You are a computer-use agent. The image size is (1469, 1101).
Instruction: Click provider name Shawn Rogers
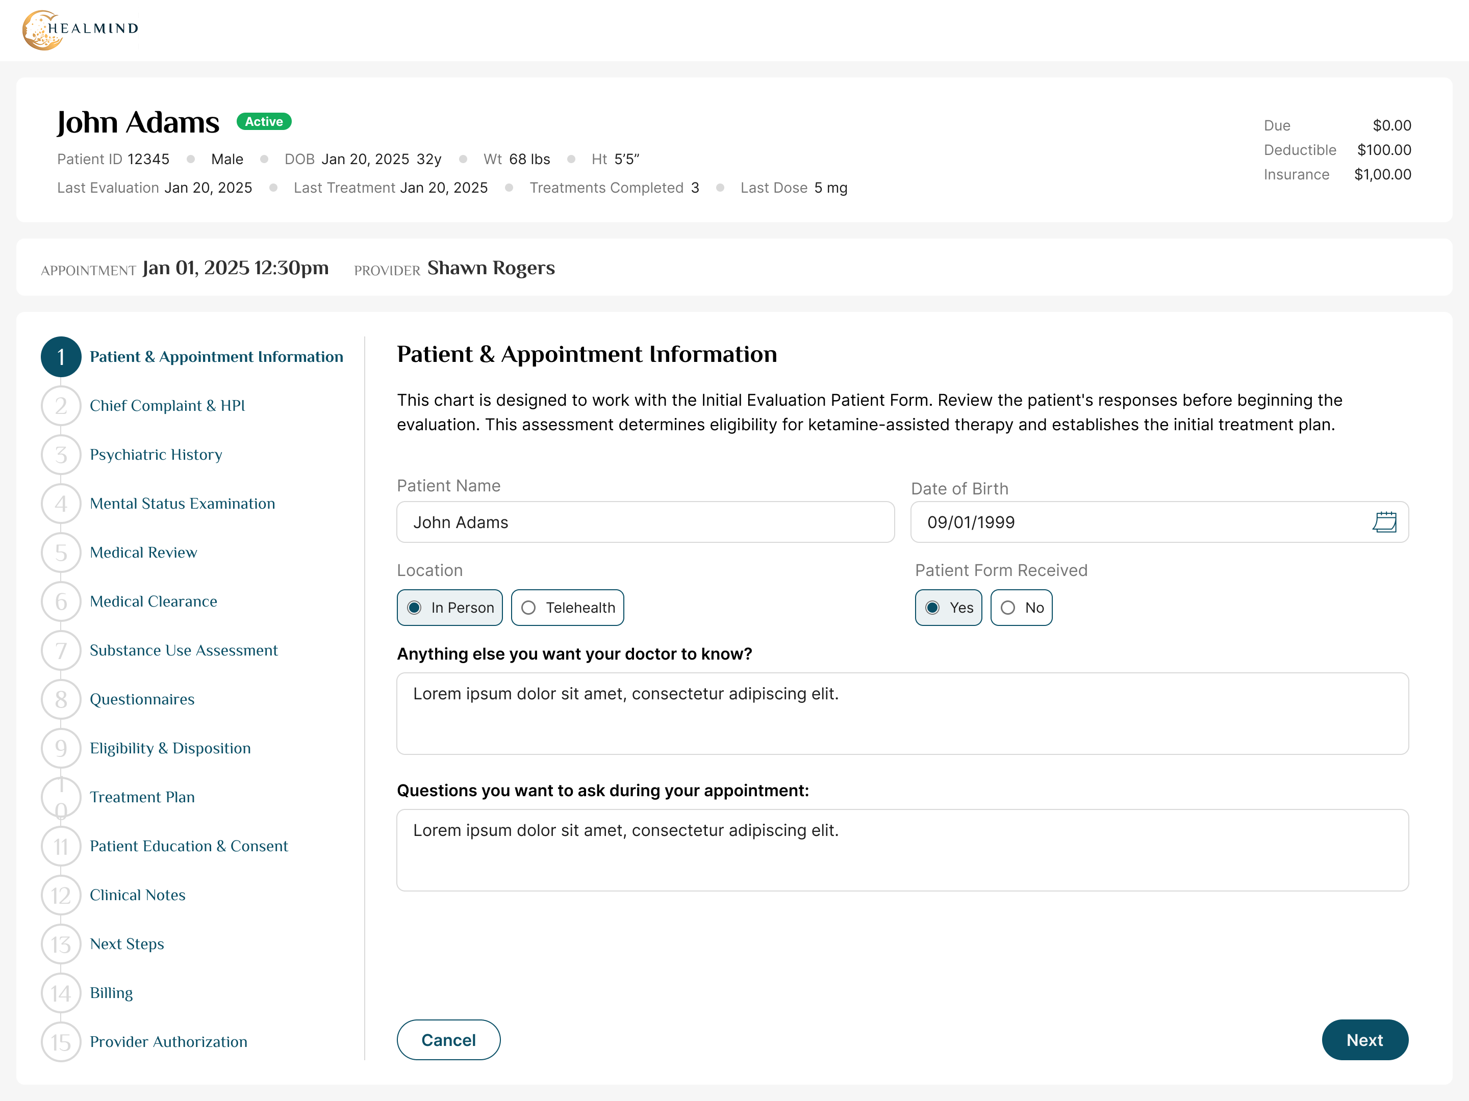[491, 268]
